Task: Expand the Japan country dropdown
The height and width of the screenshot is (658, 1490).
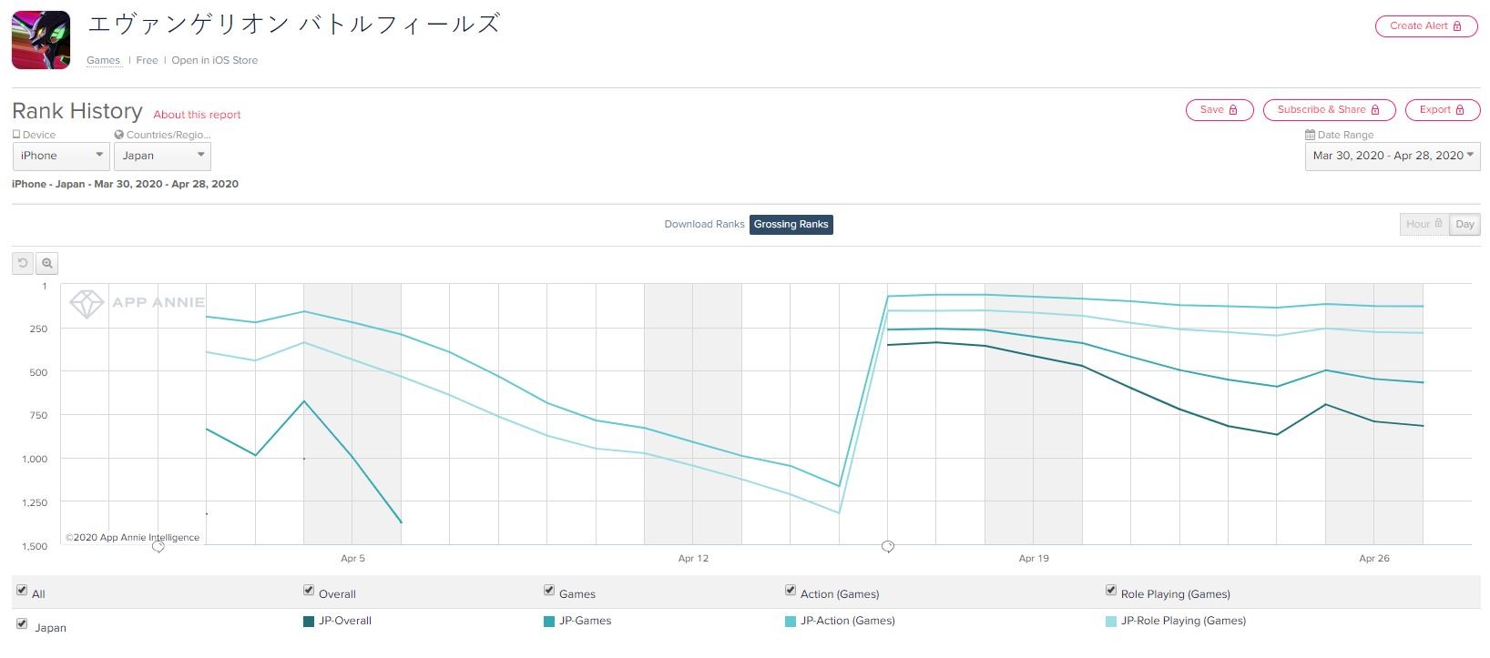Action: [162, 156]
